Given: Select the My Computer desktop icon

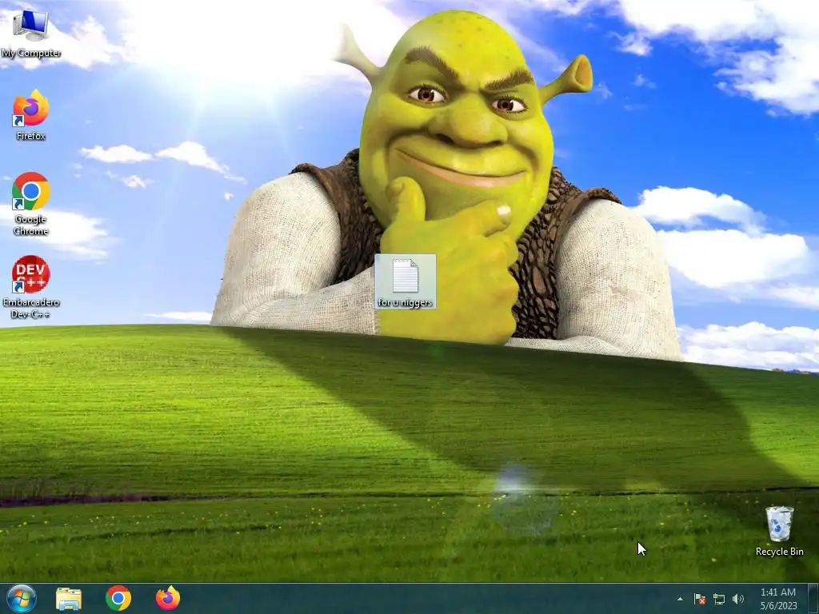Looking at the screenshot, I should [x=31, y=32].
